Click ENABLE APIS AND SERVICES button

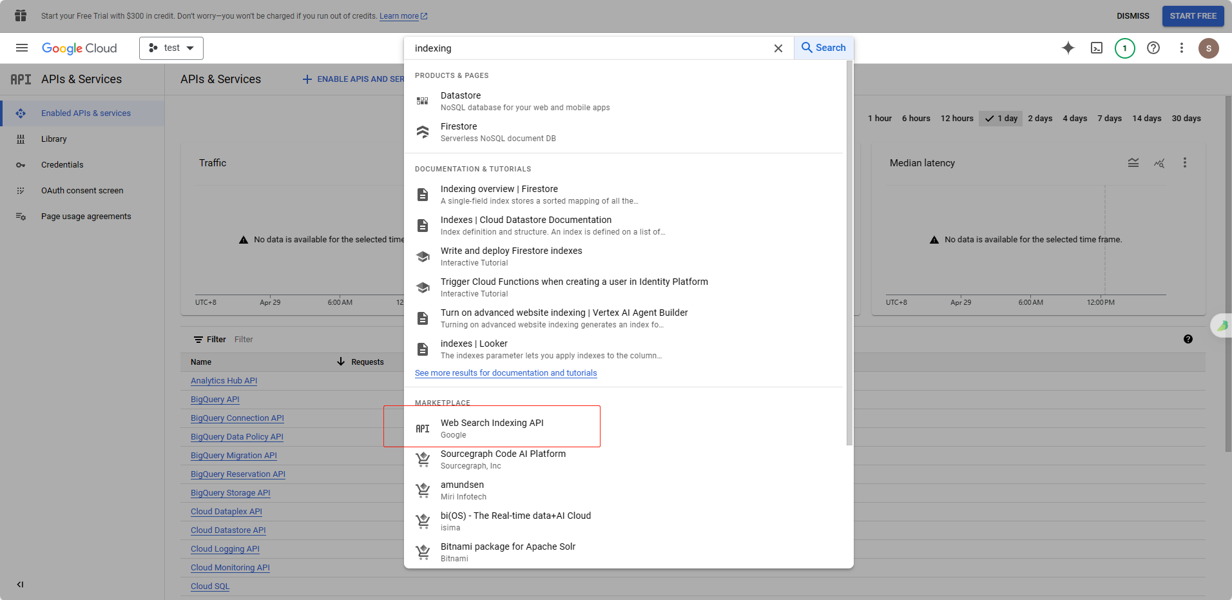(354, 79)
